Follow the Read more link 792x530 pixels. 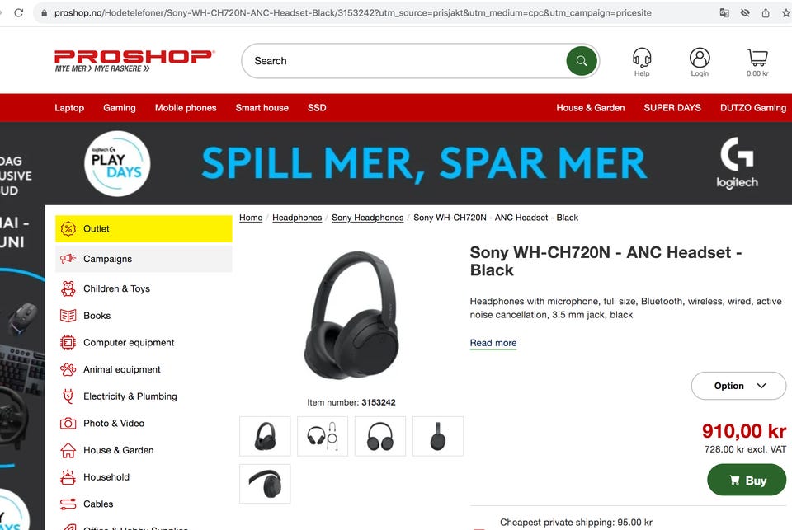[x=493, y=343]
